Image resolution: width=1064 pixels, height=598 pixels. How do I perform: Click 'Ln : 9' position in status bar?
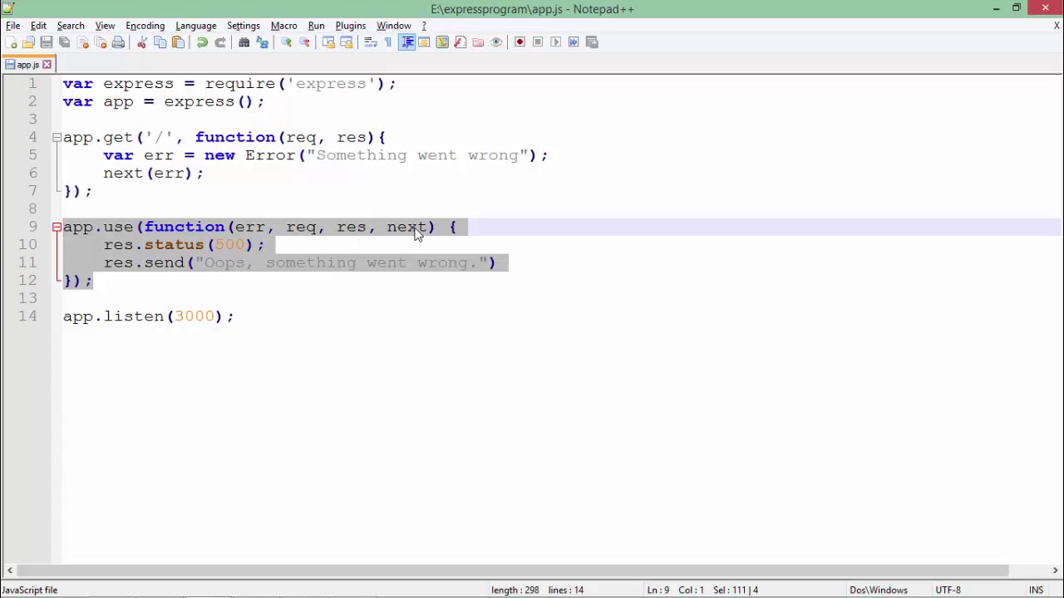(x=658, y=590)
